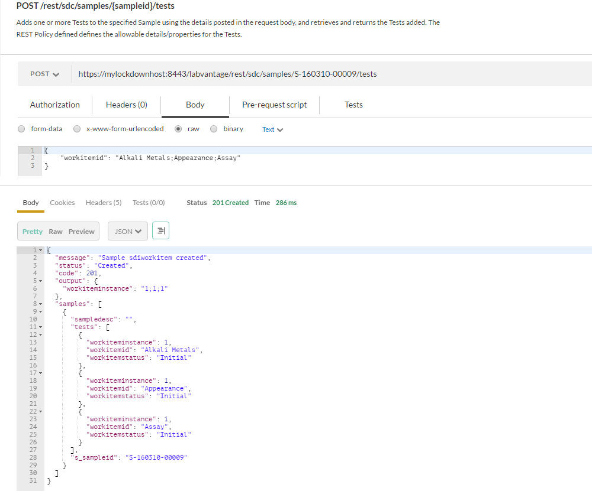Click the 201 Created status text
This screenshot has width=592, height=491.
pyautogui.click(x=230, y=203)
